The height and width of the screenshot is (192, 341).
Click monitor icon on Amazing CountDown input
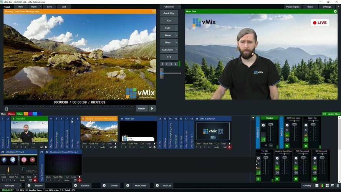111,147
